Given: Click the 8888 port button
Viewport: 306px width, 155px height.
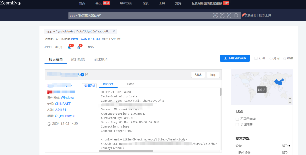Looking at the screenshot, I should tap(198, 75).
